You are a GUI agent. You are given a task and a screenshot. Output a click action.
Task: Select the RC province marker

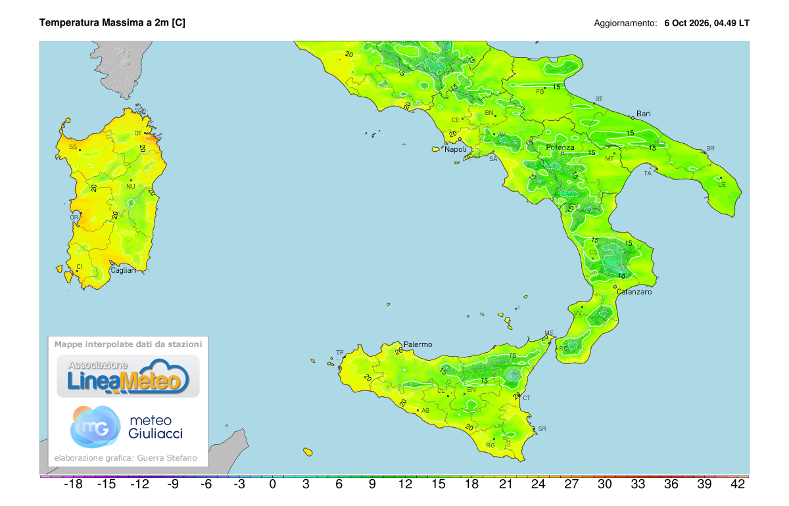coord(563,349)
